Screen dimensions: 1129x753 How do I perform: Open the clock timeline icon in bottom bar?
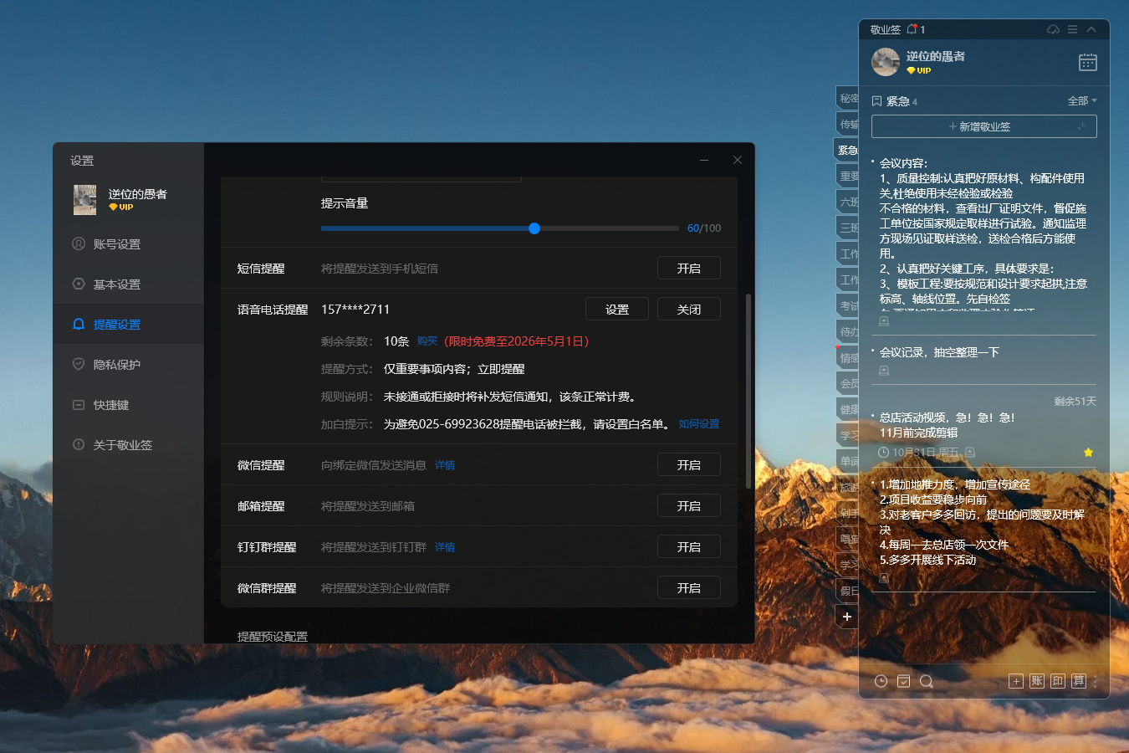pyautogui.click(x=881, y=681)
